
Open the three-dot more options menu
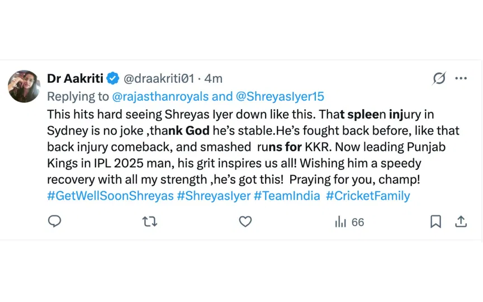point(461,78)
